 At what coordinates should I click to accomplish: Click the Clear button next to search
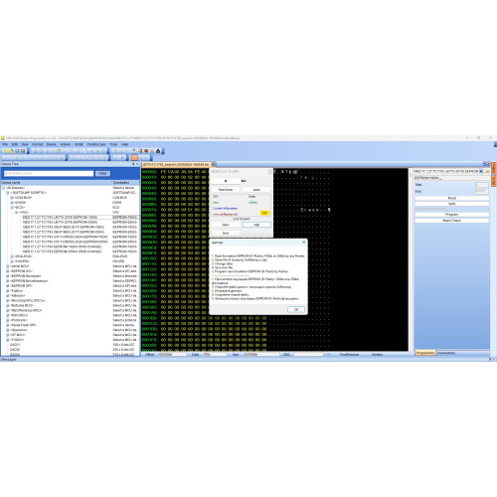(x=102, y=173)
